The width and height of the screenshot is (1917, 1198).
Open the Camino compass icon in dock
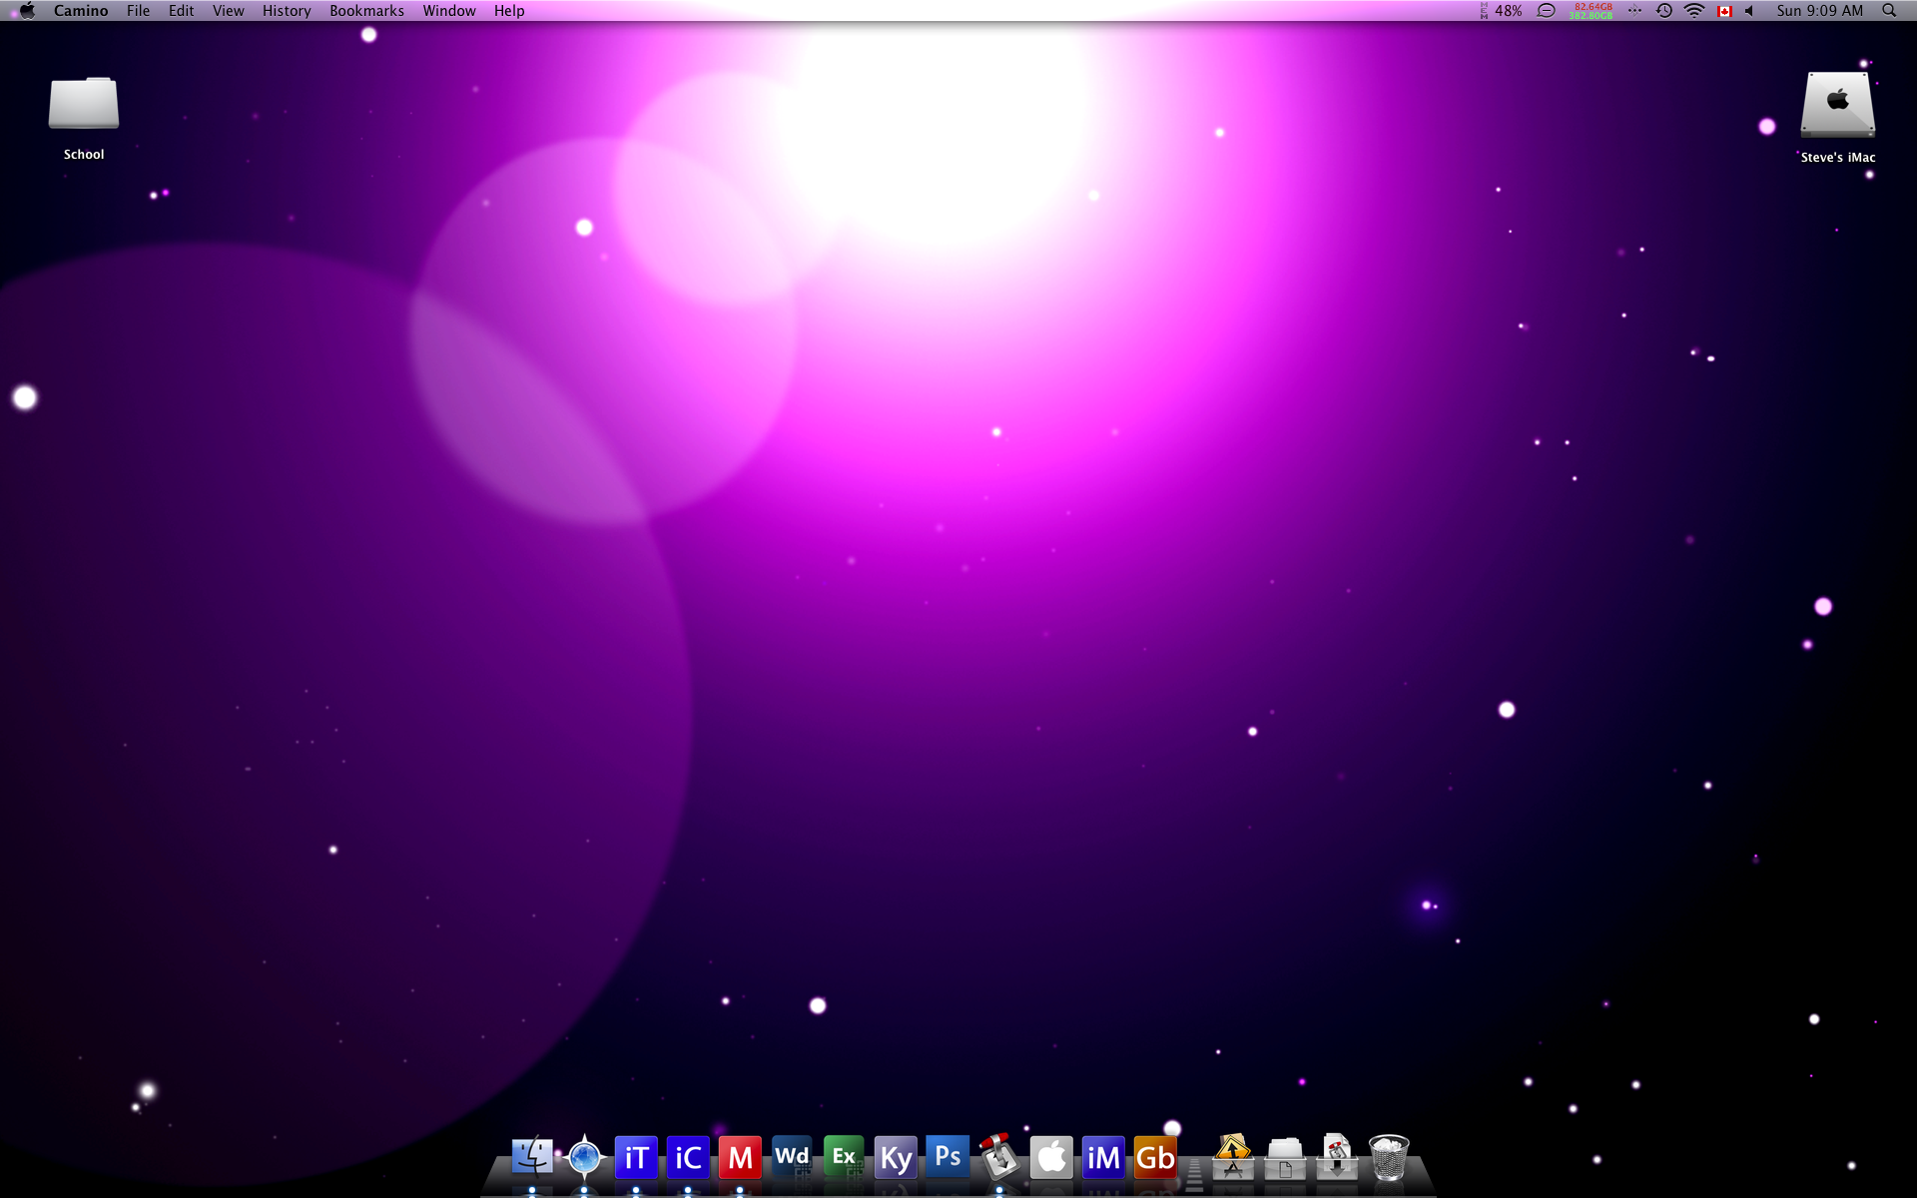(x=584, y=1158)
